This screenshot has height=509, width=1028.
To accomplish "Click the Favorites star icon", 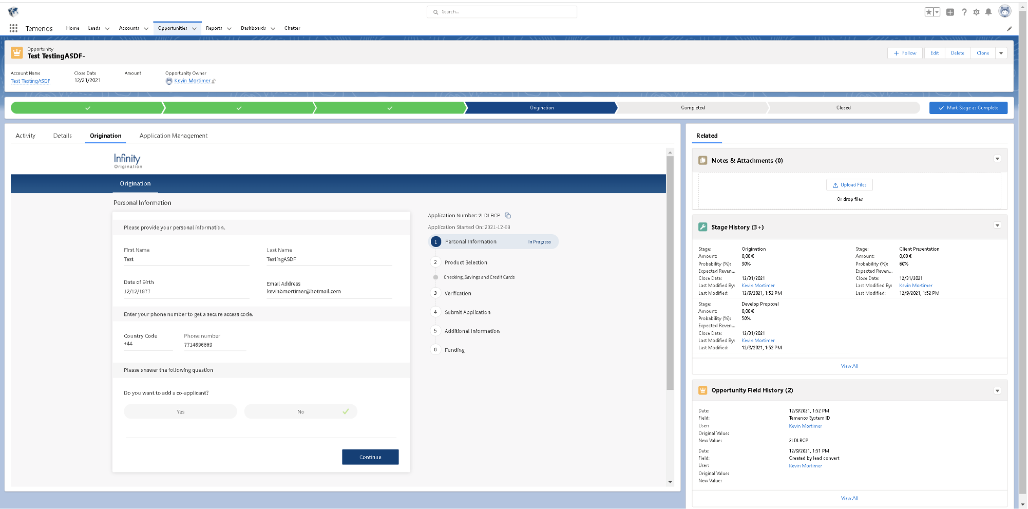I will [x=929, y=12].
